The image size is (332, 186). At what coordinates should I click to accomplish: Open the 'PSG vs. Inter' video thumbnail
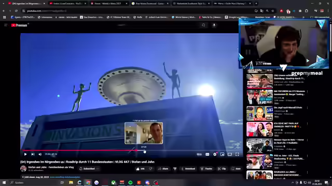point(259,161)
